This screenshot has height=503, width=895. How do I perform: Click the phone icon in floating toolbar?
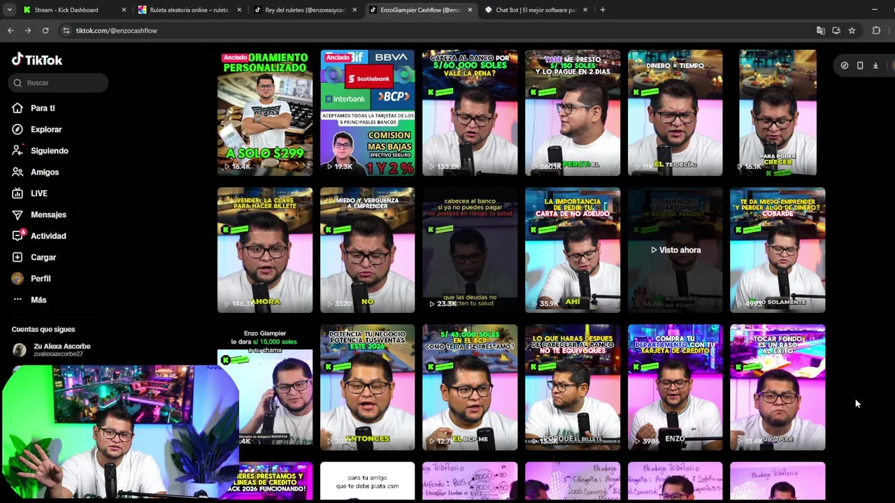[x=860, y=66]
